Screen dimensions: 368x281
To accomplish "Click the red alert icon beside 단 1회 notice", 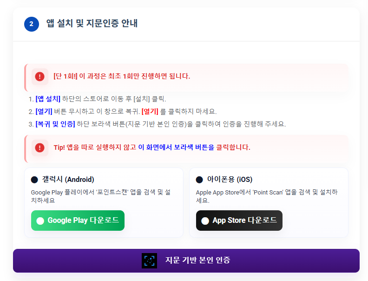I will point(39,77).
